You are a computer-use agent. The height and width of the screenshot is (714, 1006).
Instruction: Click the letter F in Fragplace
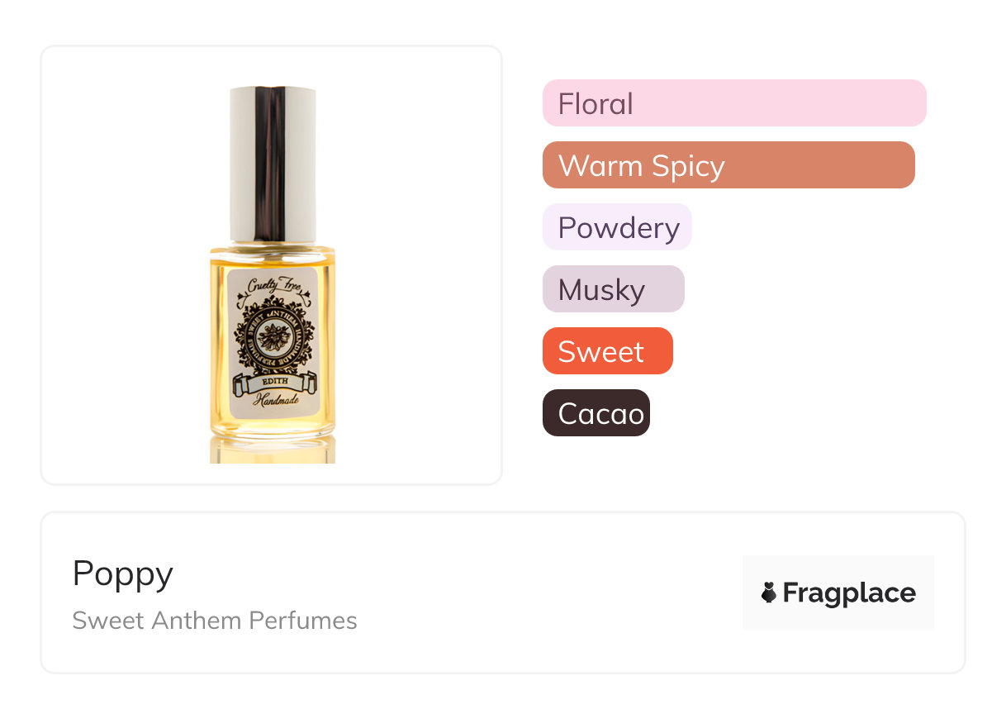click(791, 593)
